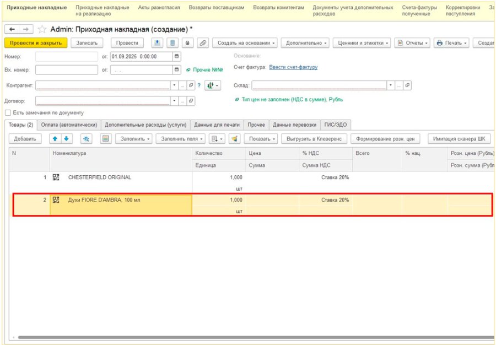The height and width of the screenshot is (345, 496).
Task: Click the Добавить button
Action: 25,139
